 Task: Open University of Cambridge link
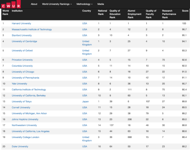coord(24,41)
